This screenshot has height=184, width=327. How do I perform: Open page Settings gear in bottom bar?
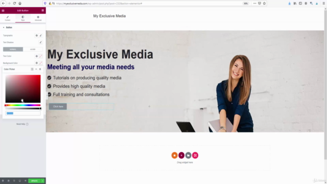3,180
